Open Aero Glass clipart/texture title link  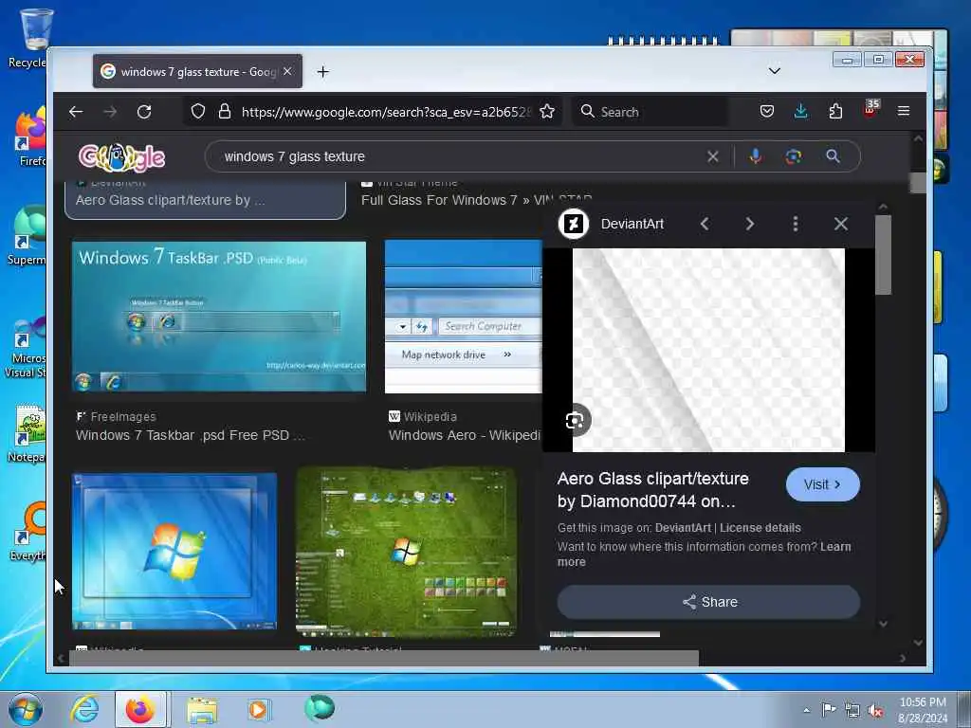point(652,490)
